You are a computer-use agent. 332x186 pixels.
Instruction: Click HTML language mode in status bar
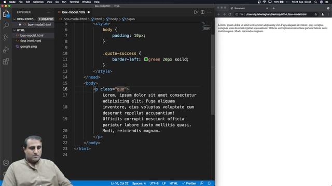[x=173, y=183]
